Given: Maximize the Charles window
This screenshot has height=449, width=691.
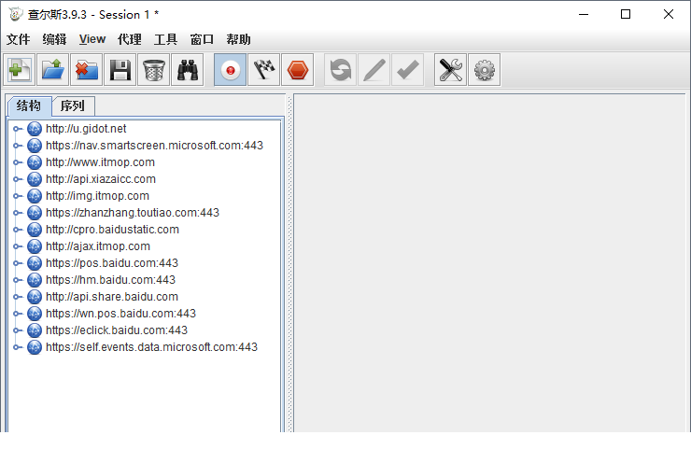Looking at the screenshot, I should [626, 14].
